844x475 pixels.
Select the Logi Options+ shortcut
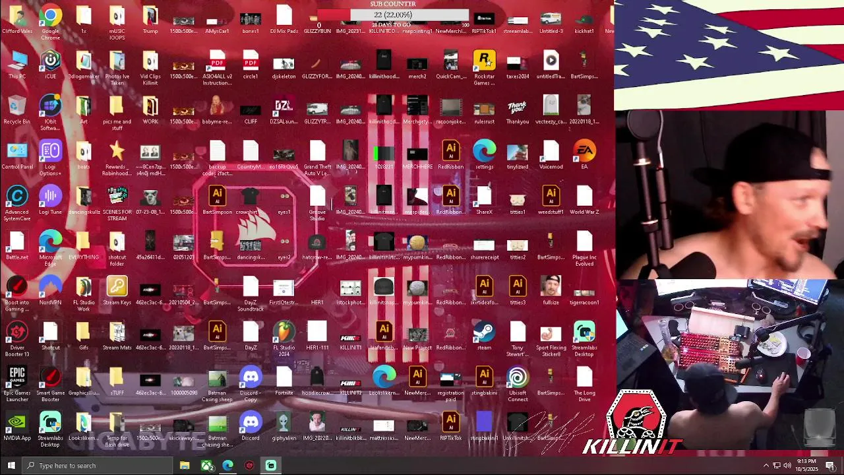[50, 157]
